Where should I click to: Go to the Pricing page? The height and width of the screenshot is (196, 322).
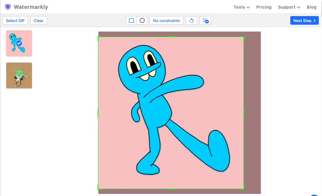pyautogui.click(x=264, y=7)
